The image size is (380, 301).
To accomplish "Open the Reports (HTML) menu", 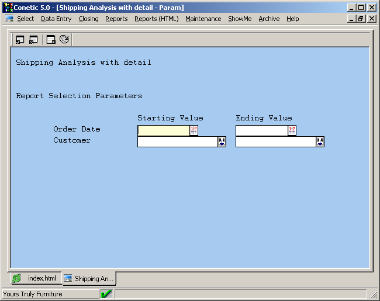I will pos(156,19).
